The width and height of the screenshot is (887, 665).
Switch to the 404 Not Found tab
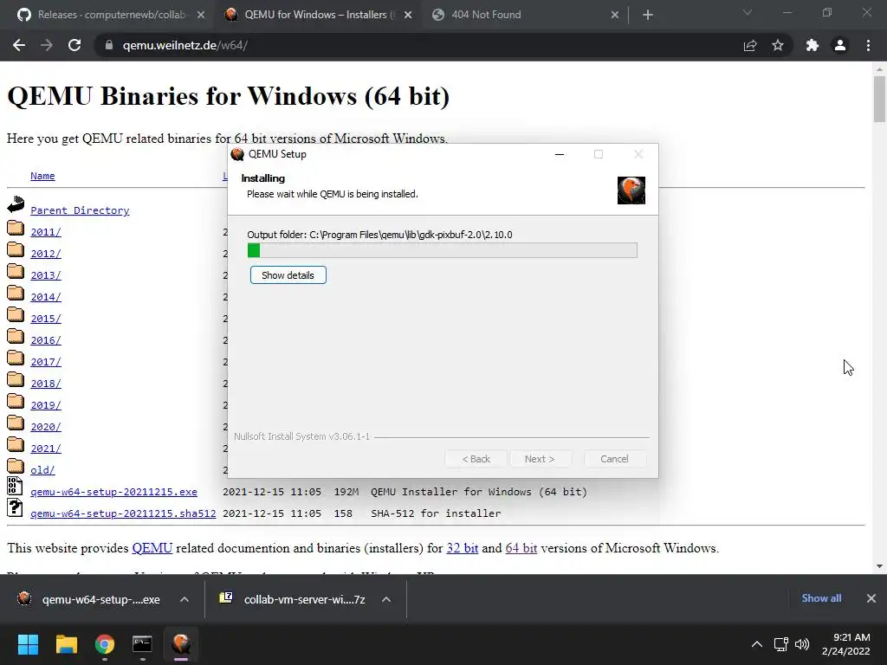[486, 15]
